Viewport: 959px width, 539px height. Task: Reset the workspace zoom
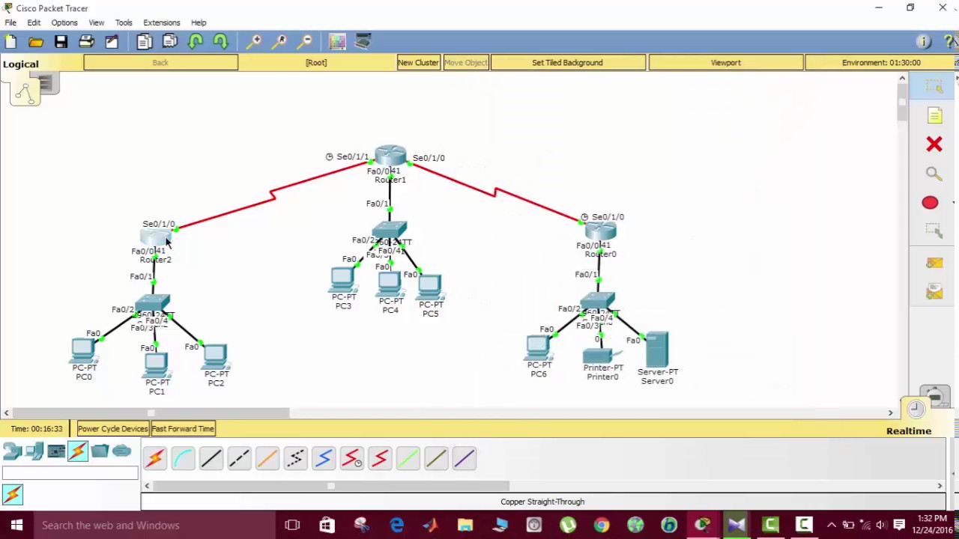click(x=281, y=42)
